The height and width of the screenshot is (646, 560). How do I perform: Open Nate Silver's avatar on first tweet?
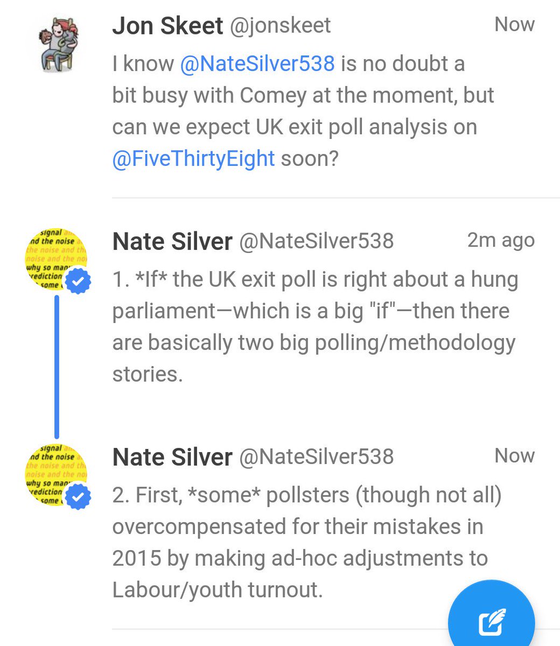(57, 260)
